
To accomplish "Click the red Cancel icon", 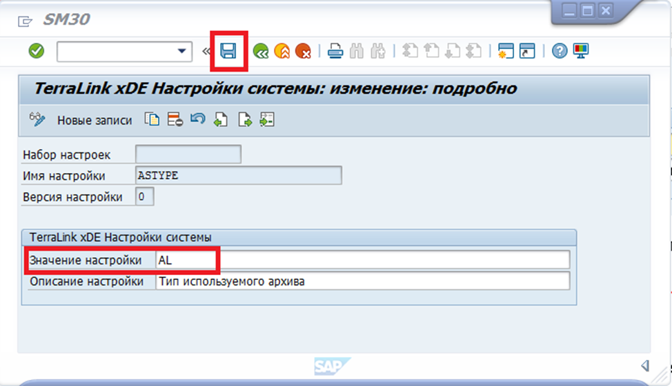I will [303, 51].
